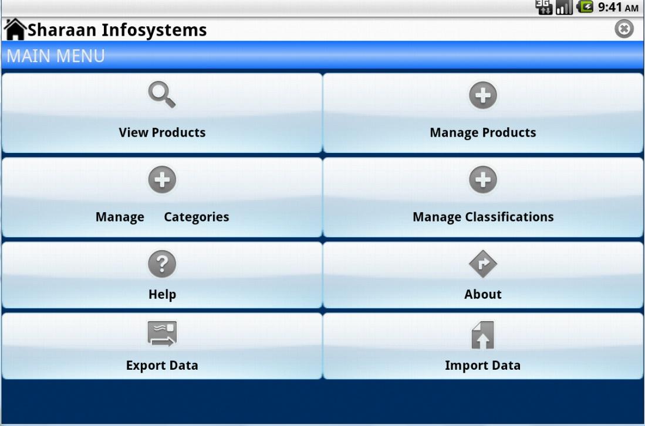Open Manage Categories using its plus icon
The width and height of the screenshot is (645, 426).
click(x=162, y=179)
